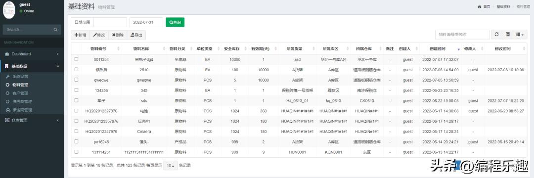The height and width of the screenshot is (178, 534).
Task: Click the 删除 delete button
Action: pyautogui.click(x=118, y=35)
